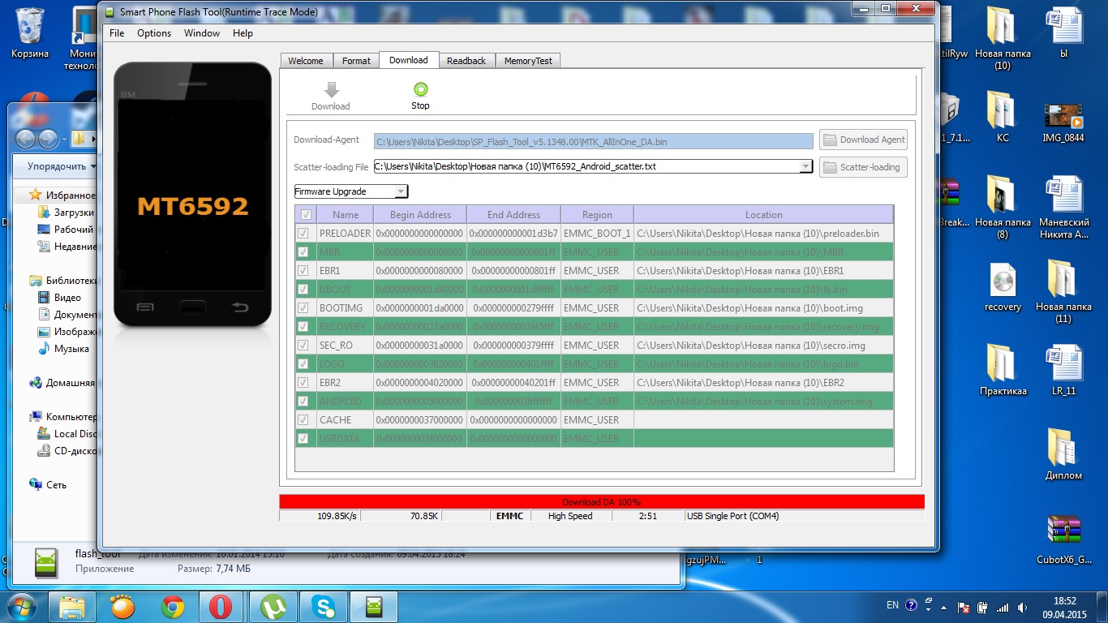Click the Download arrow icon
The height and width of the screenshot is (623, 1108).
tap(331, 90)
